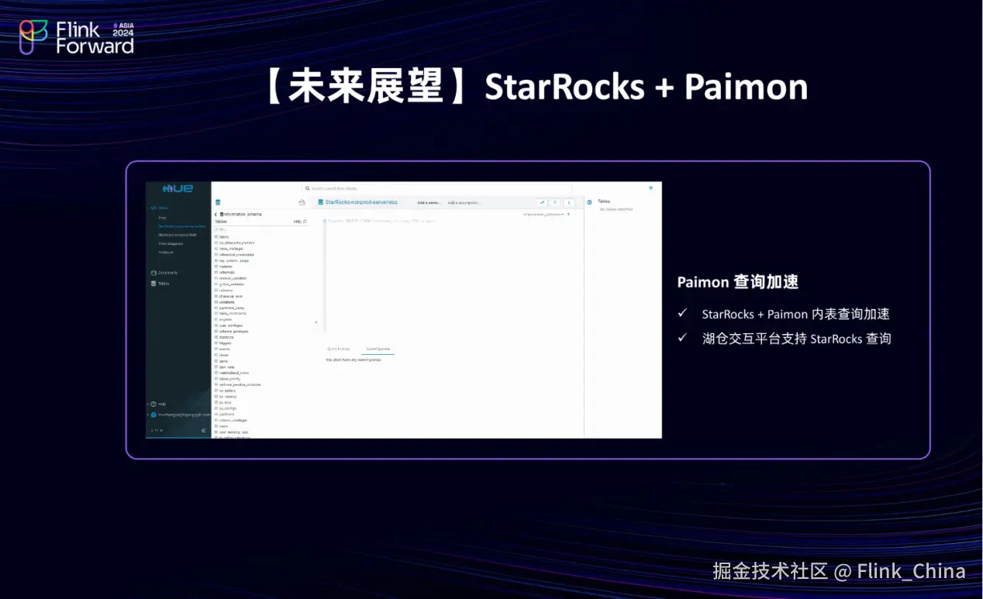Select the tables entry in table list
The height and width of the screenshot is (599, 983).
224,237
